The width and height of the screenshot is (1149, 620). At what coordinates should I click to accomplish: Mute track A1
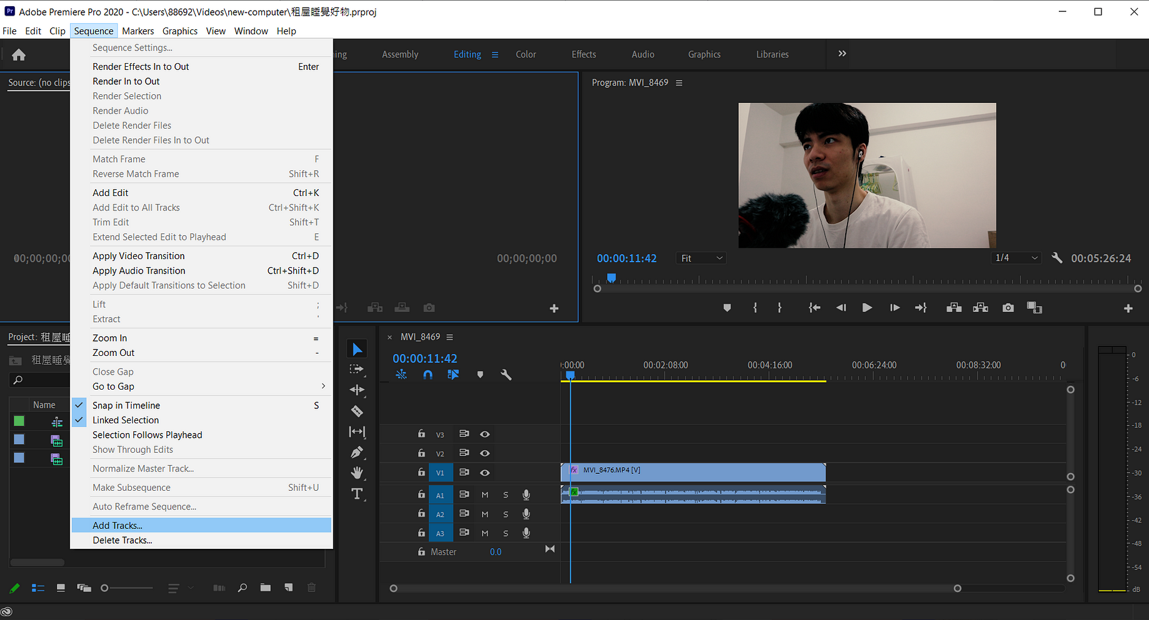[484, 495]
